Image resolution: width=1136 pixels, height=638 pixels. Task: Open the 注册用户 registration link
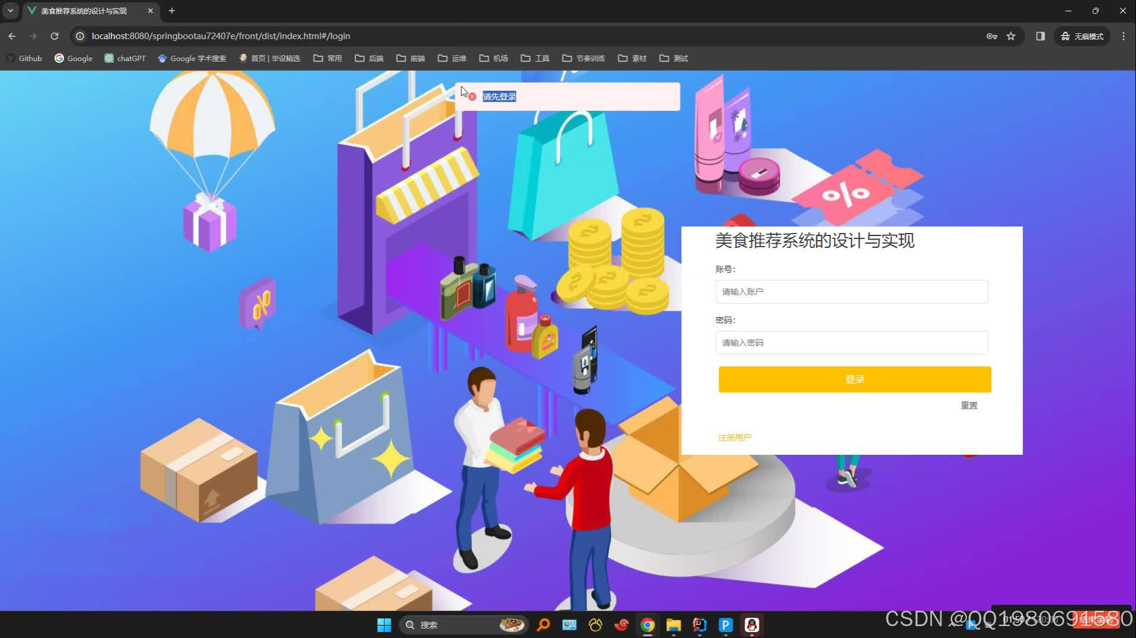coord(734,437)
